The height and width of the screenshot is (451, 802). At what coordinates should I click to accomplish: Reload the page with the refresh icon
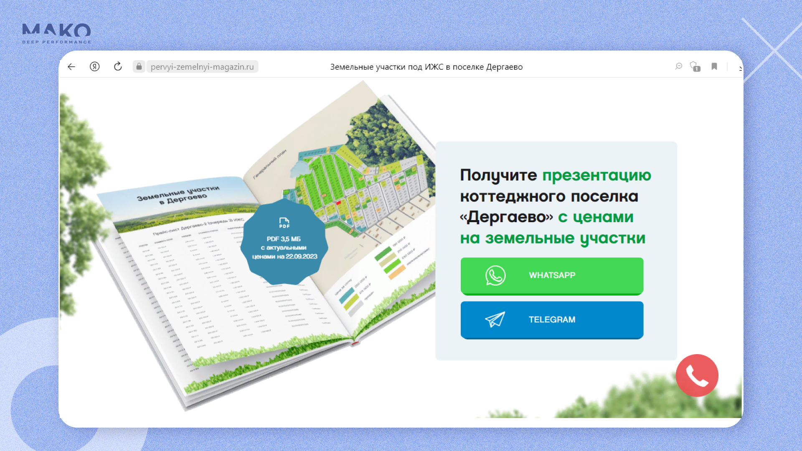coord(118,66)
